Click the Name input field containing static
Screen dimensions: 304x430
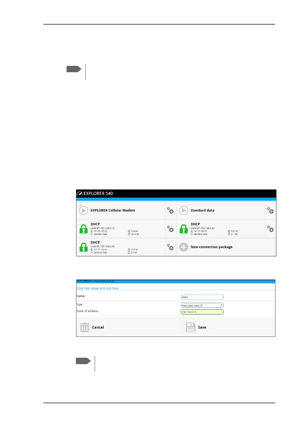coord(202,297)
